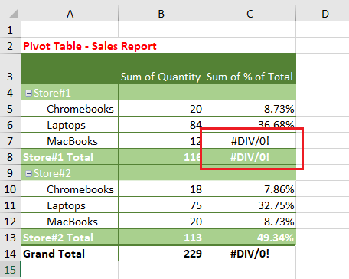349x279 pixels.
Task: Click the MacBooks #DIV/0! error cell
Action: pos(250,141)
